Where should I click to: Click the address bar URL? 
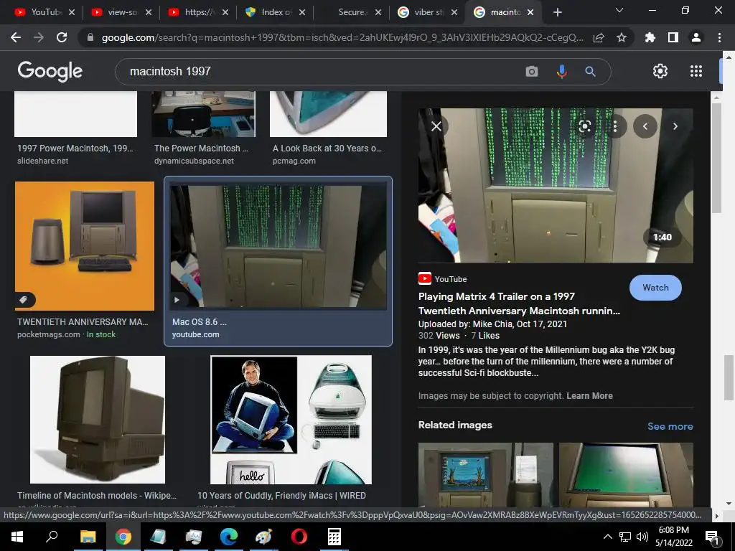pos(342,38)
